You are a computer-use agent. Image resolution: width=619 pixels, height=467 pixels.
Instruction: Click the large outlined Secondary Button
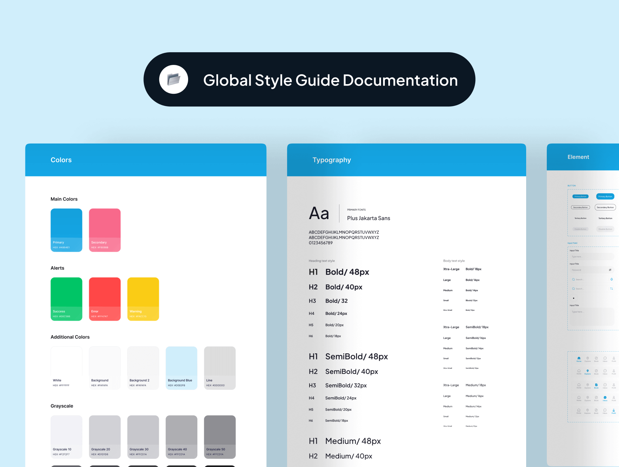[x=605, y=207]
